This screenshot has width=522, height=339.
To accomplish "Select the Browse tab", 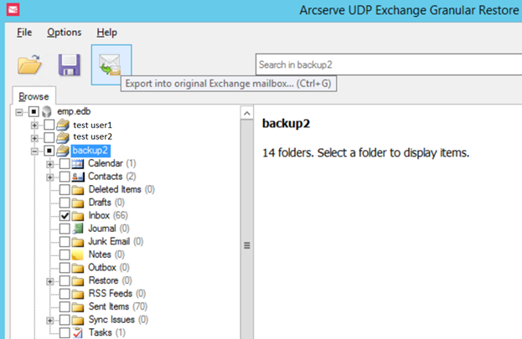I will click(34, 96).
